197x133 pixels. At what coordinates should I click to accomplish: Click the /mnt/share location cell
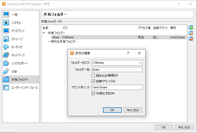coord(177,37)
